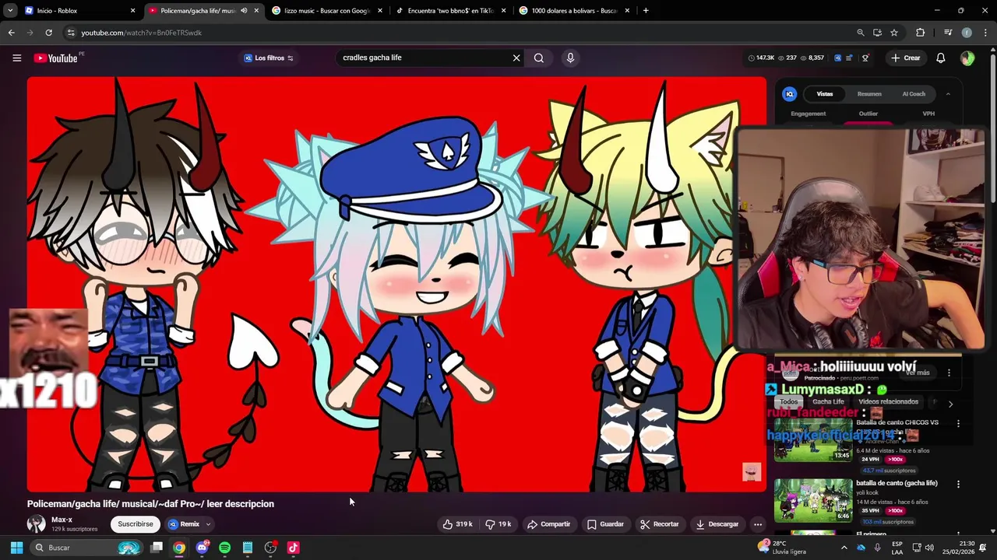Open options for Batalla de canto CHICOS VS
Image resolution: width=997 pixels, height=560 pixels.
coord(958,424)
